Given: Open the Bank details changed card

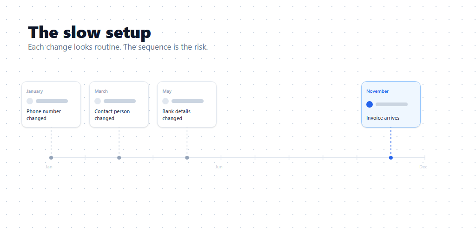Looking at the screenshot, I should 187,104.
